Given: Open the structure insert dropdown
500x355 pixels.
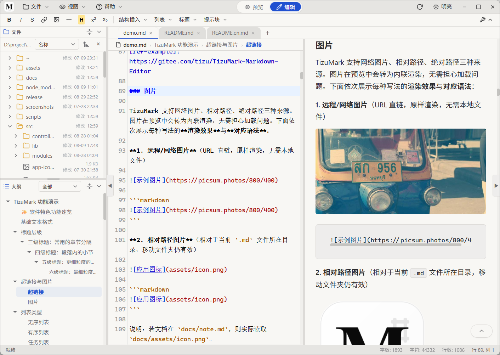Looking at the screenshot, I should click(132, 20).
